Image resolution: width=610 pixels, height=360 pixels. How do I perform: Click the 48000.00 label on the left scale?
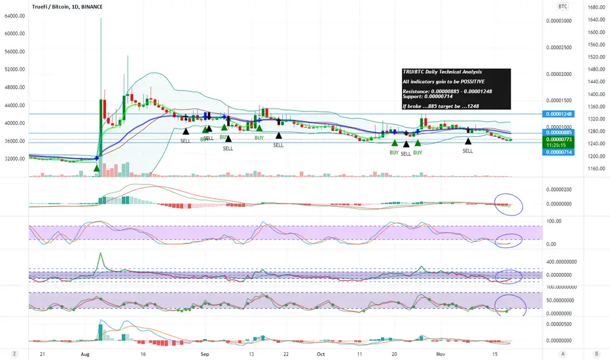coord(15,87)
